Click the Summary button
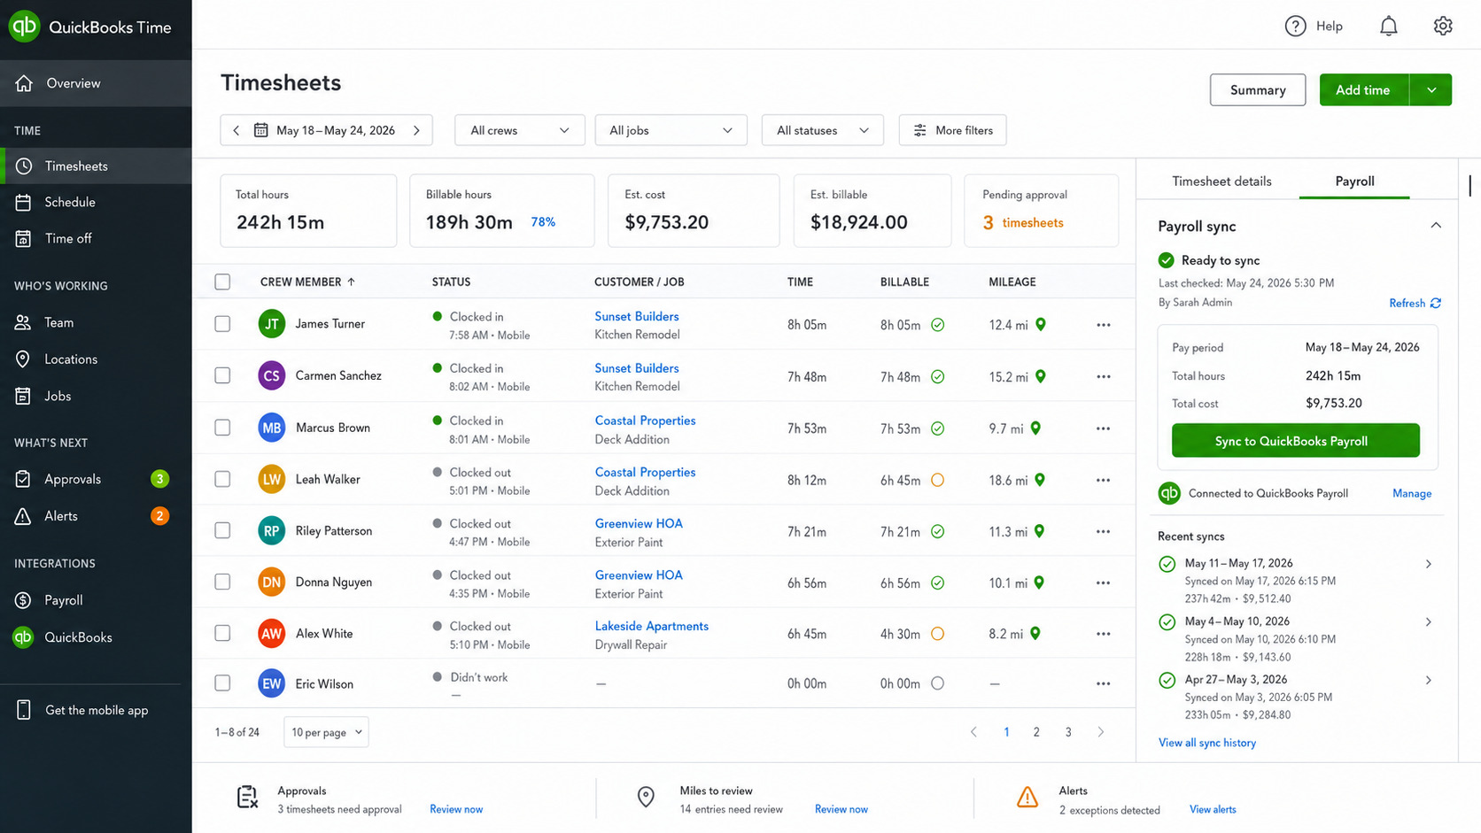This screenshot has width=1481, height=833. [x=1258, y=89]
